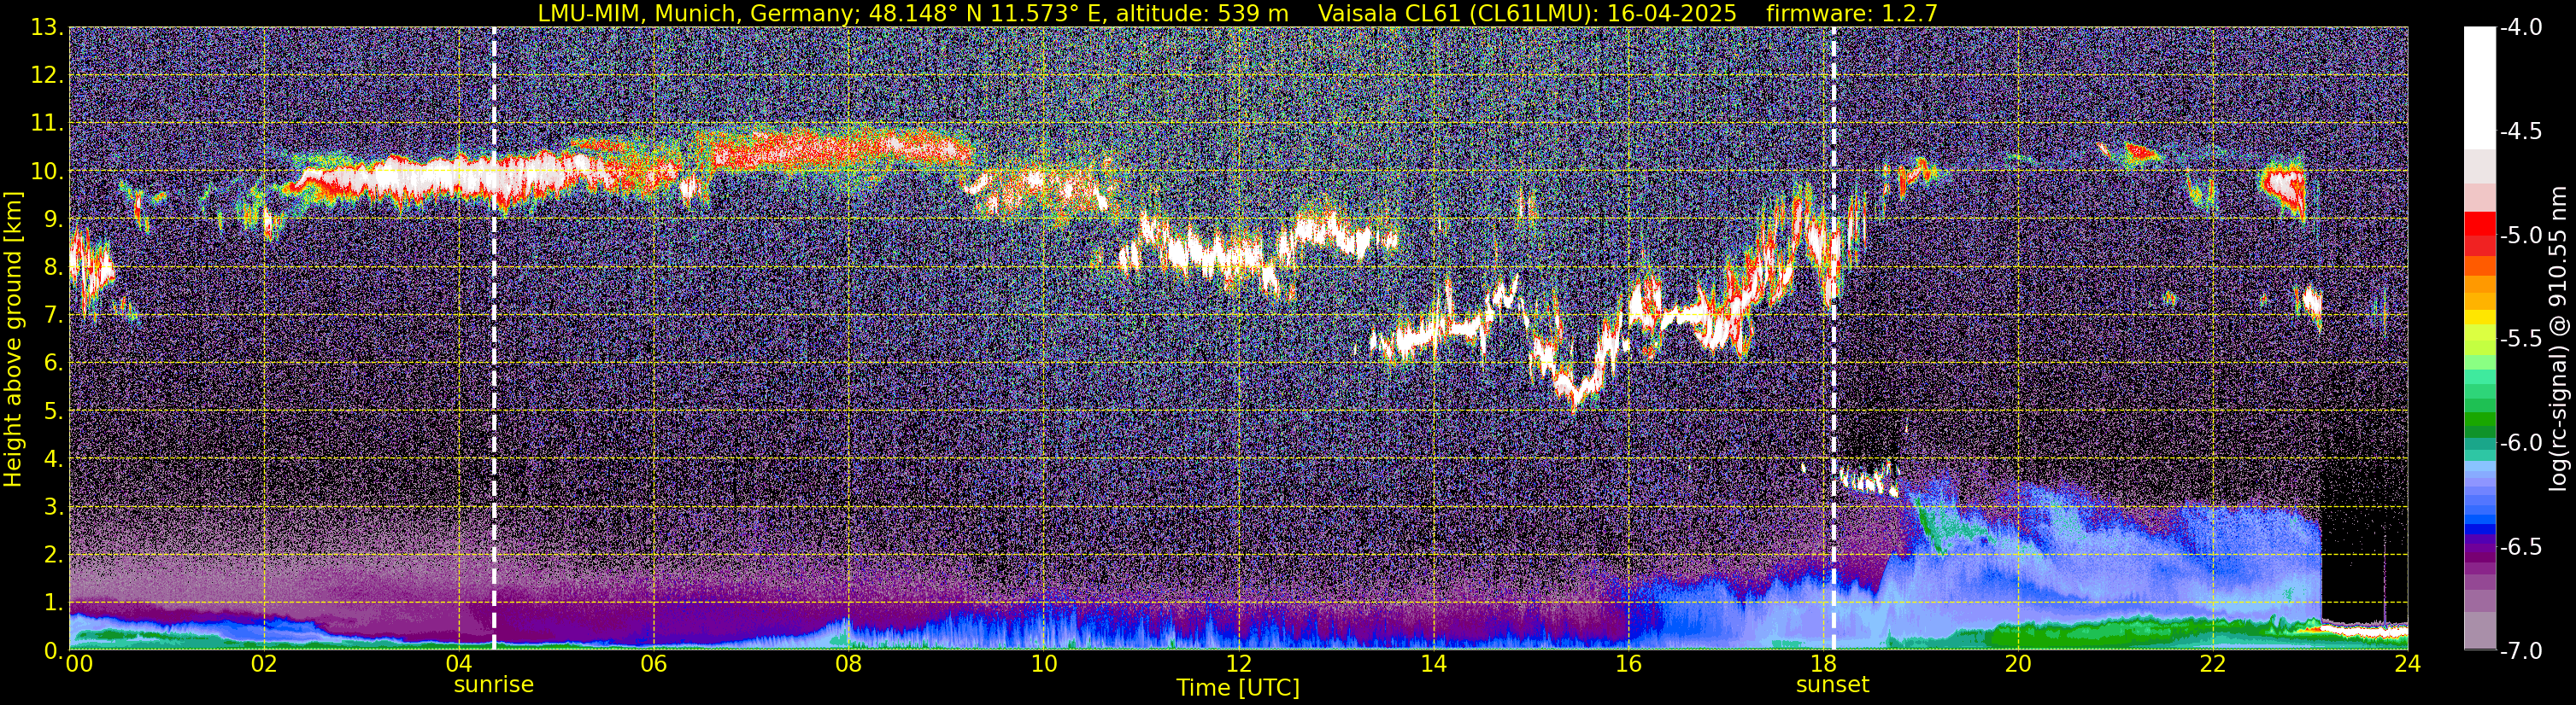Pick the red segment of the colorbar
The image size is (2576, 705).
pos(2479,225)
